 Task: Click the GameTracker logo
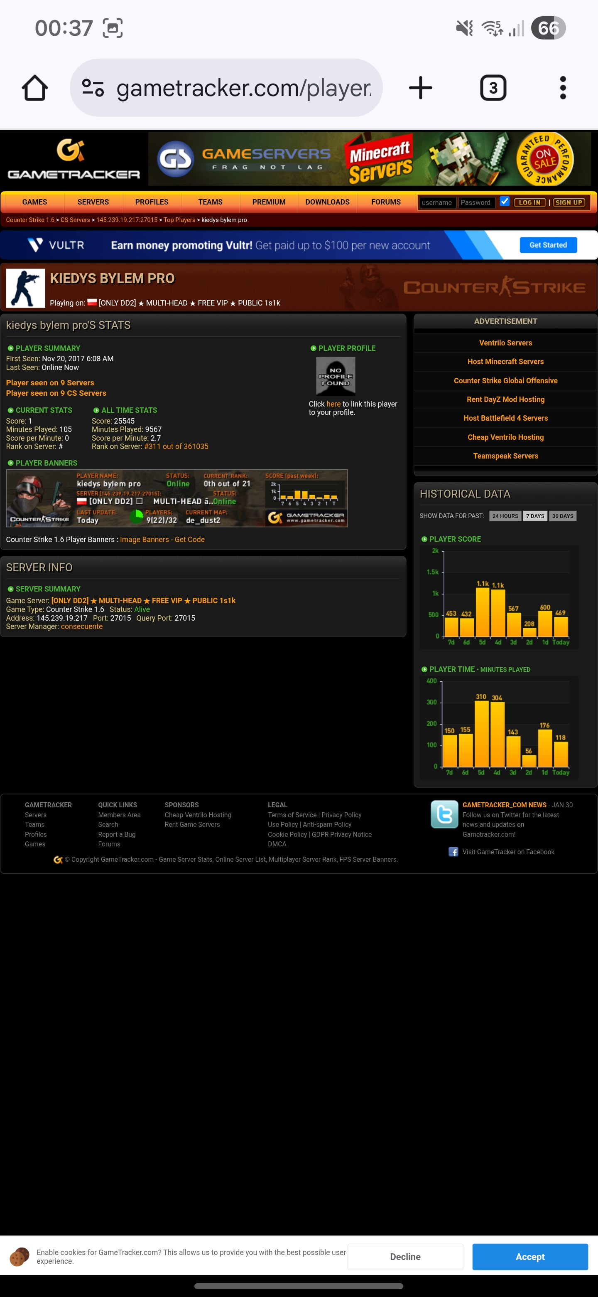74,160
